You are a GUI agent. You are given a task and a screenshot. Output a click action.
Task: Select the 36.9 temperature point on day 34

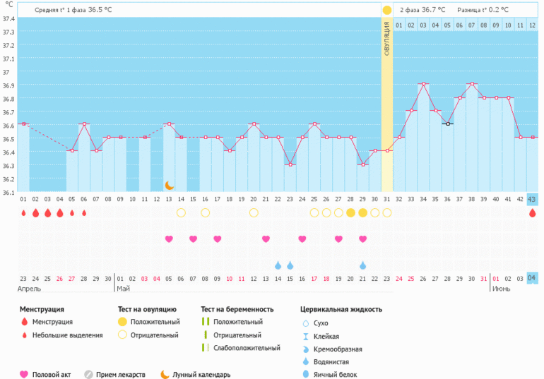pyautogui.click(x=423, y=84)
